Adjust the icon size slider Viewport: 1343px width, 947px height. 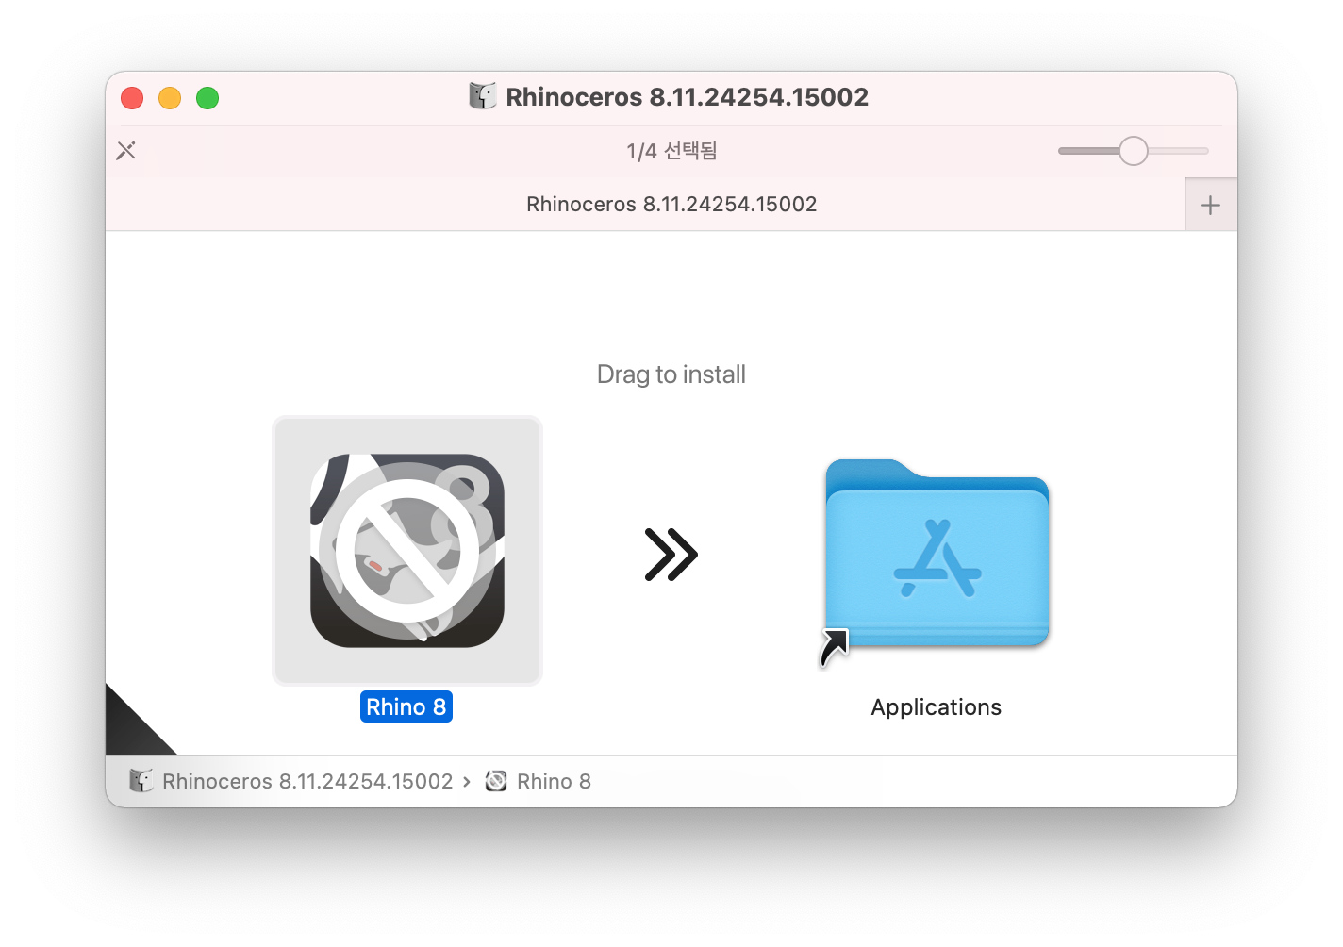[1134, 151]
